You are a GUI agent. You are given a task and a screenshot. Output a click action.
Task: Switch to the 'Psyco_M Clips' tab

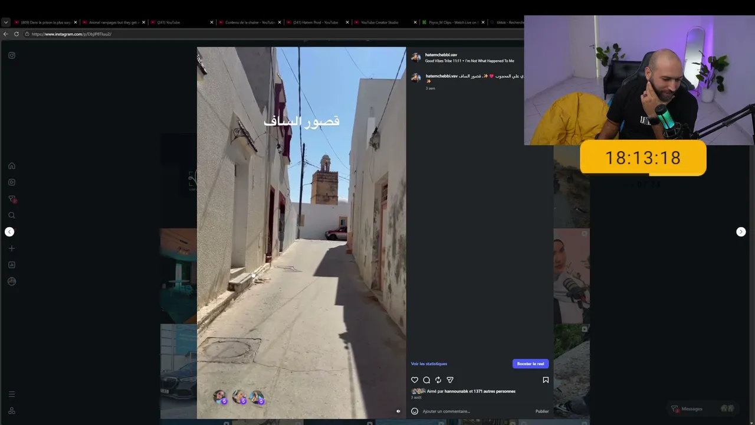coord(454,22)
